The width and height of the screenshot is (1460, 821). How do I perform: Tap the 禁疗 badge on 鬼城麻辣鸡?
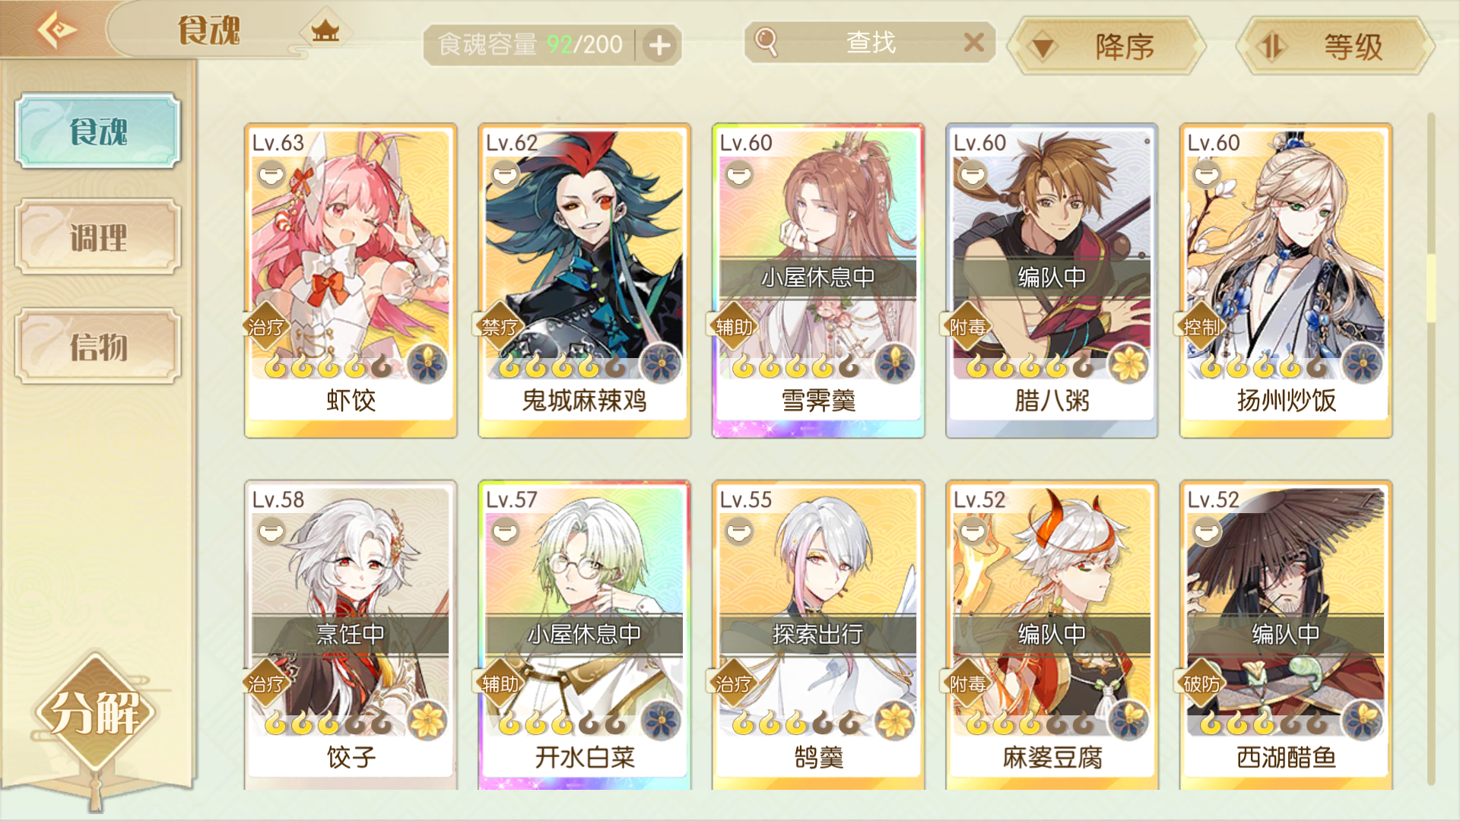(x=500, y=327)
